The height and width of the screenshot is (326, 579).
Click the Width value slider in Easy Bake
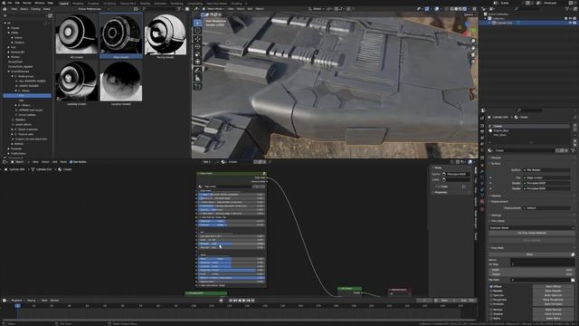532,270
